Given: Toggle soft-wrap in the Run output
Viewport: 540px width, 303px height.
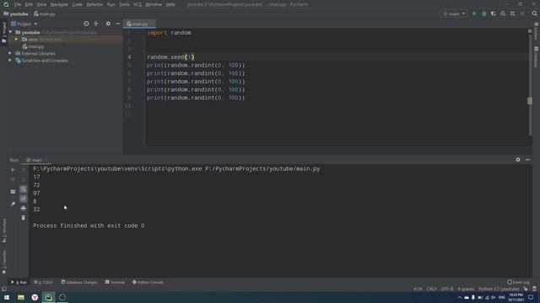Looking at the screenshot, I should (x=23, y=189).
